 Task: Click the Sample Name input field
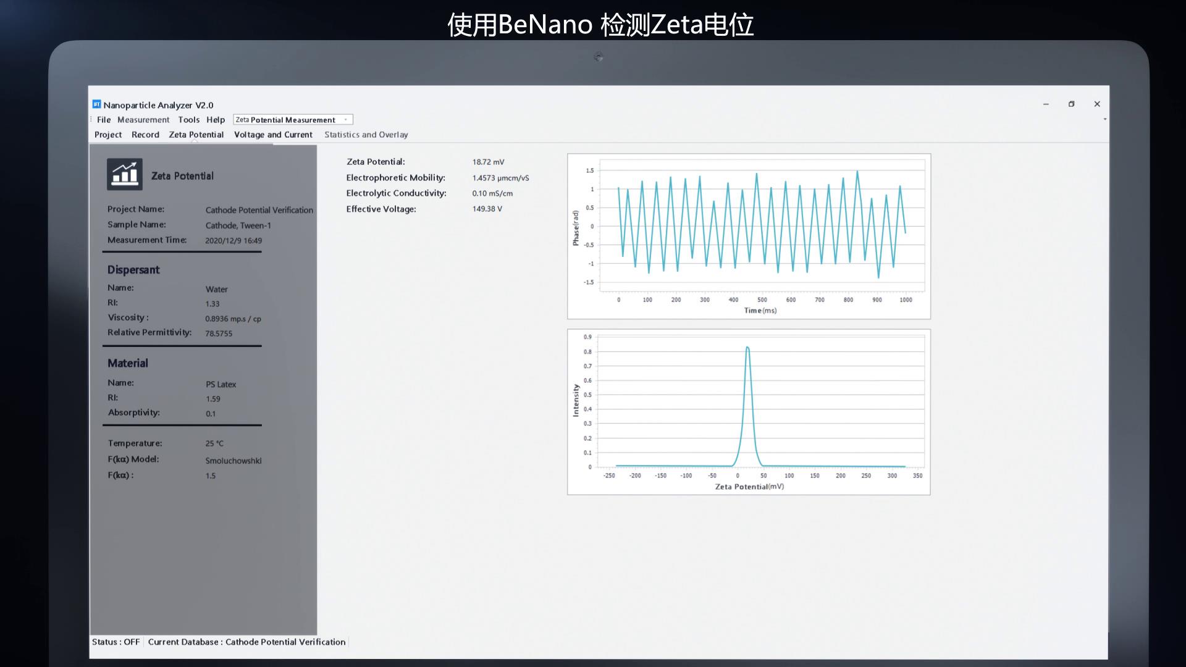tap(238, 225)
